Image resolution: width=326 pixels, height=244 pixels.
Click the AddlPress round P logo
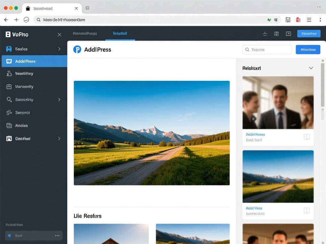(77, 49)
